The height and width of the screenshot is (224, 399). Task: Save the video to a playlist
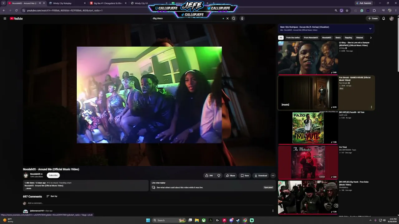[245, 175]
